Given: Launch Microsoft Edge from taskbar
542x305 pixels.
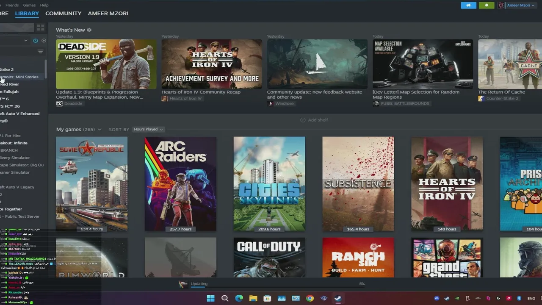Looking at the screenshot, I should (239, 298).
